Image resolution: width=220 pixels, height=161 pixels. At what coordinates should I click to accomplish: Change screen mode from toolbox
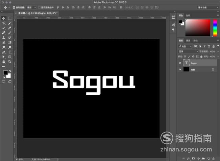[10, 82]
